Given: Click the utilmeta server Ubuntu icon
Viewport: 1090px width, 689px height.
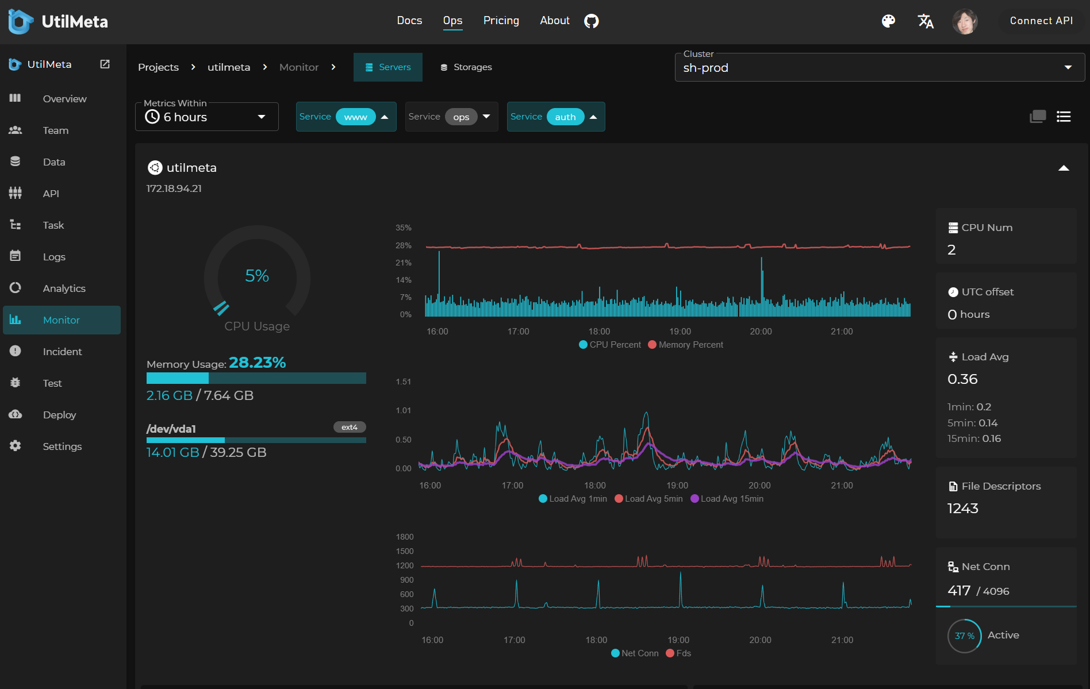Looking at the screenshot, I should click(x=155, y=168).
